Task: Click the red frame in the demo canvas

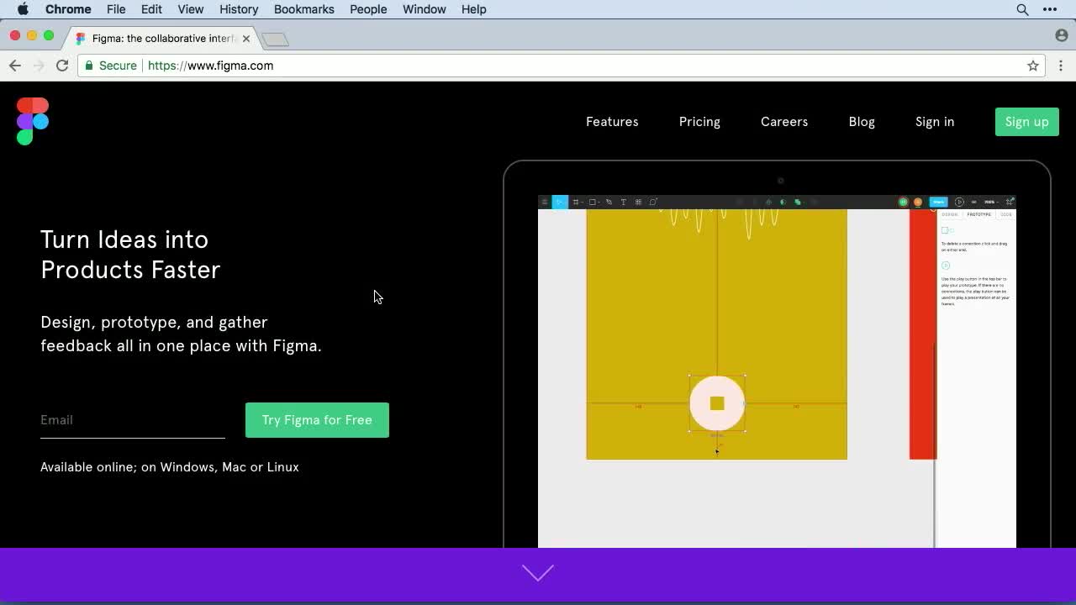Action: pyautogui.click(x=923, y=334)
